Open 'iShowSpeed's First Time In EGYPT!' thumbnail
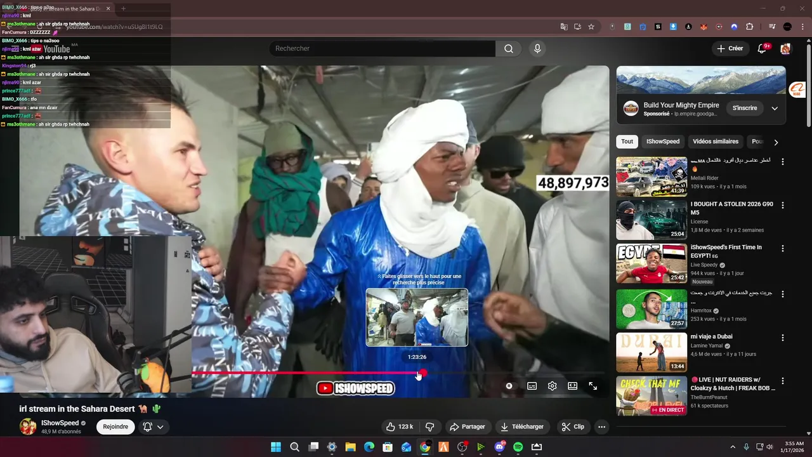Viewport: 812px width, 457px height. point(652,263)
